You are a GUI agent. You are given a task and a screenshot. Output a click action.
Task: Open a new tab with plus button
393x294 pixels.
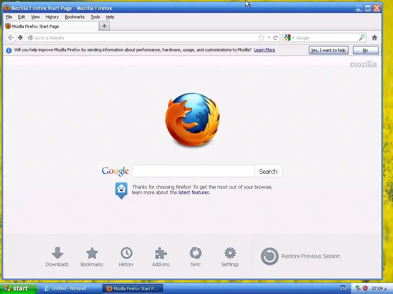104,26
